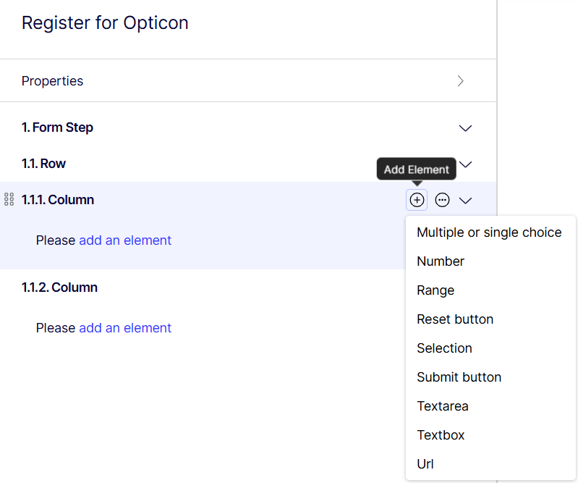
Task: Collapse the 1.1. Row chevron
Action: click(x=466, y=164)
